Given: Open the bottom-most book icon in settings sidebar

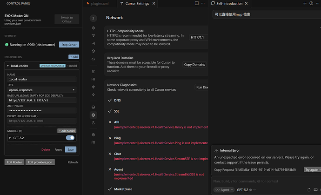Looking at the screenshot, I should (x=93, y=142).
